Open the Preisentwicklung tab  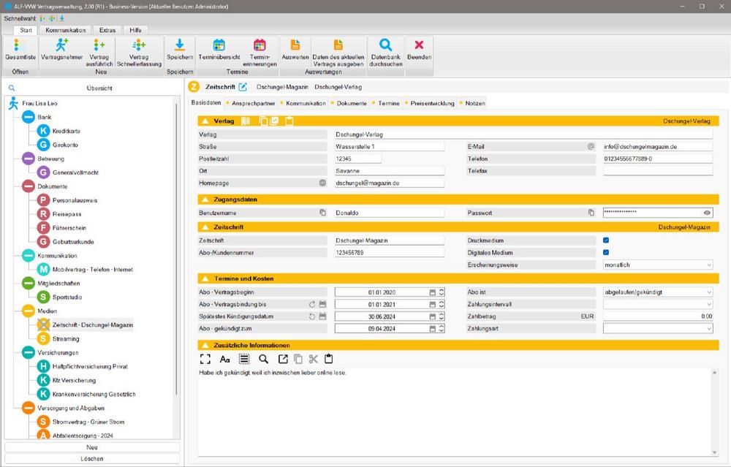pos(432,103)
